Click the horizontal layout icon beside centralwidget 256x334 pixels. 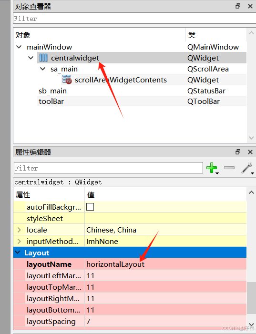pos(43,58)
